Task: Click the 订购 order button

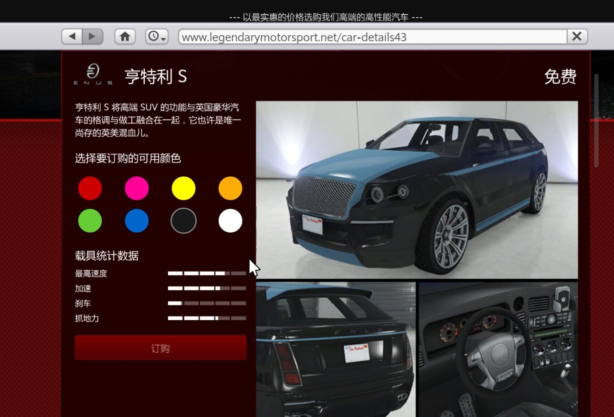Action: (x=160, y=348)
